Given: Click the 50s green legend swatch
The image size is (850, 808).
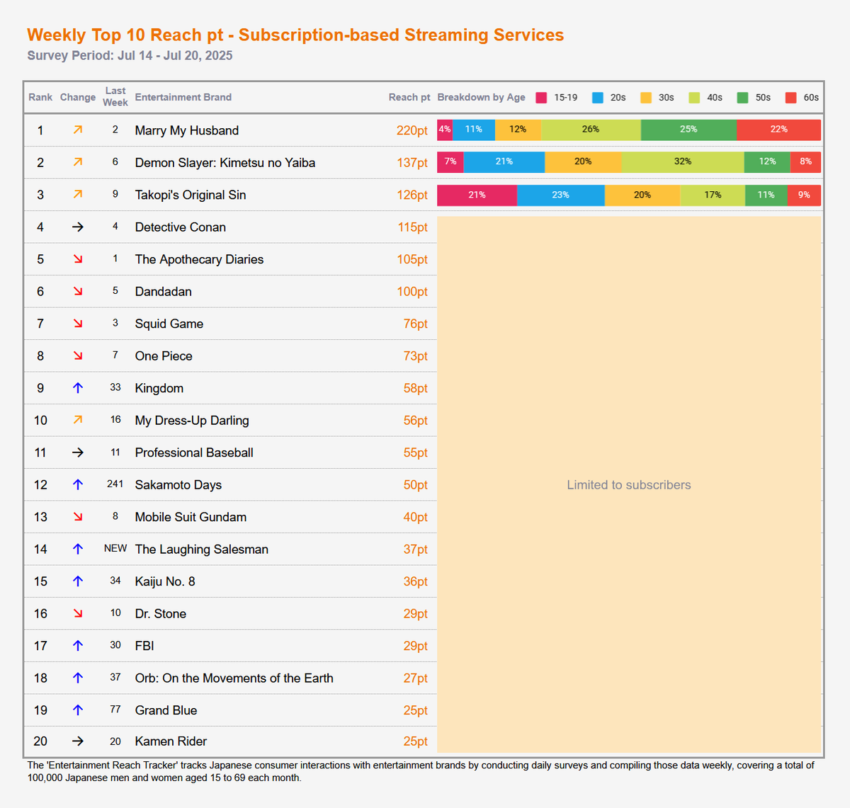Looking at the screenshot, I should tap(742, 98).
